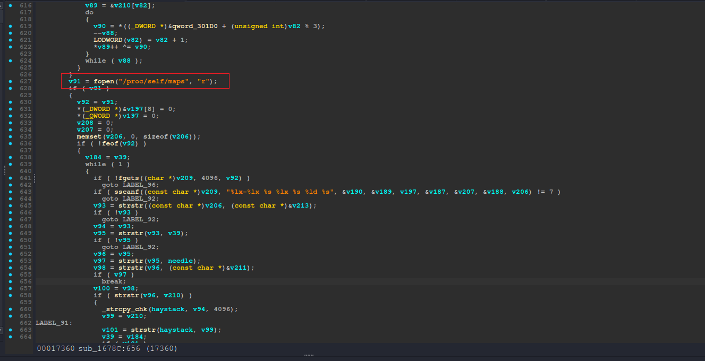Click the fopen function call on line 627

coord(104,81)
